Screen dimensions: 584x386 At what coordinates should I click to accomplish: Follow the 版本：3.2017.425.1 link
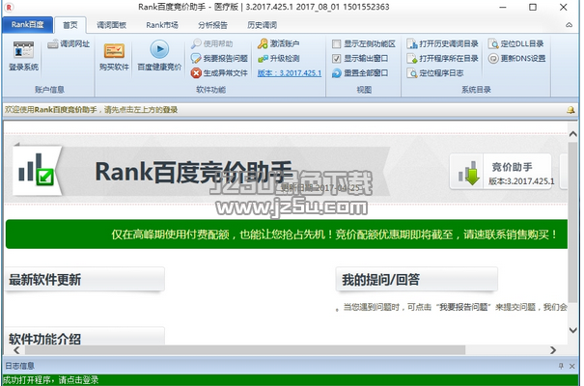click(289, 73)
